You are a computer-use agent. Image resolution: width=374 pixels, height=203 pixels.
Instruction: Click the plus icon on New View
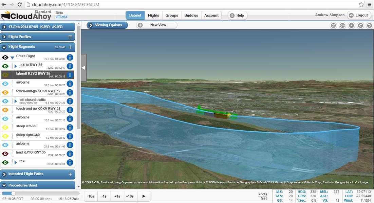tap(140, 25)
